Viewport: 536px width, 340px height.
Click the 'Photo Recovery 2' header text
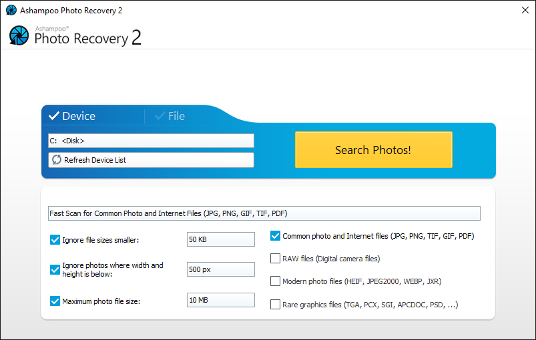[x=88, y=38]
